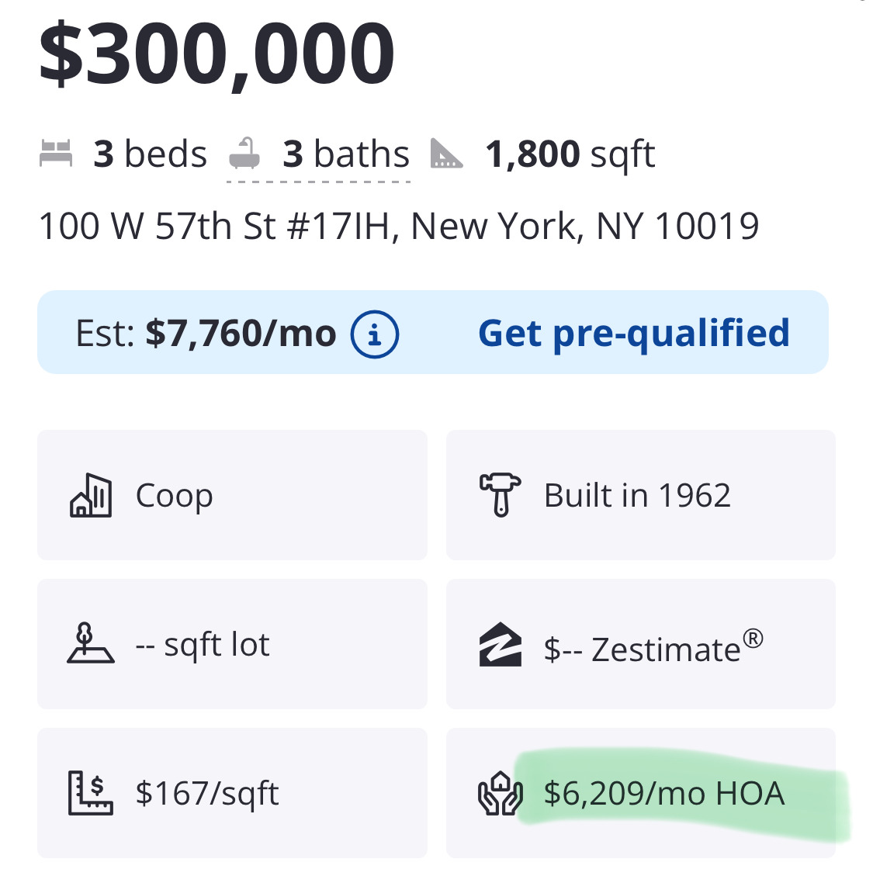Viewport: 873px width, 890px height.
Task: Click the ruler triangle icon beside sqft
Action: pos(446,154)
